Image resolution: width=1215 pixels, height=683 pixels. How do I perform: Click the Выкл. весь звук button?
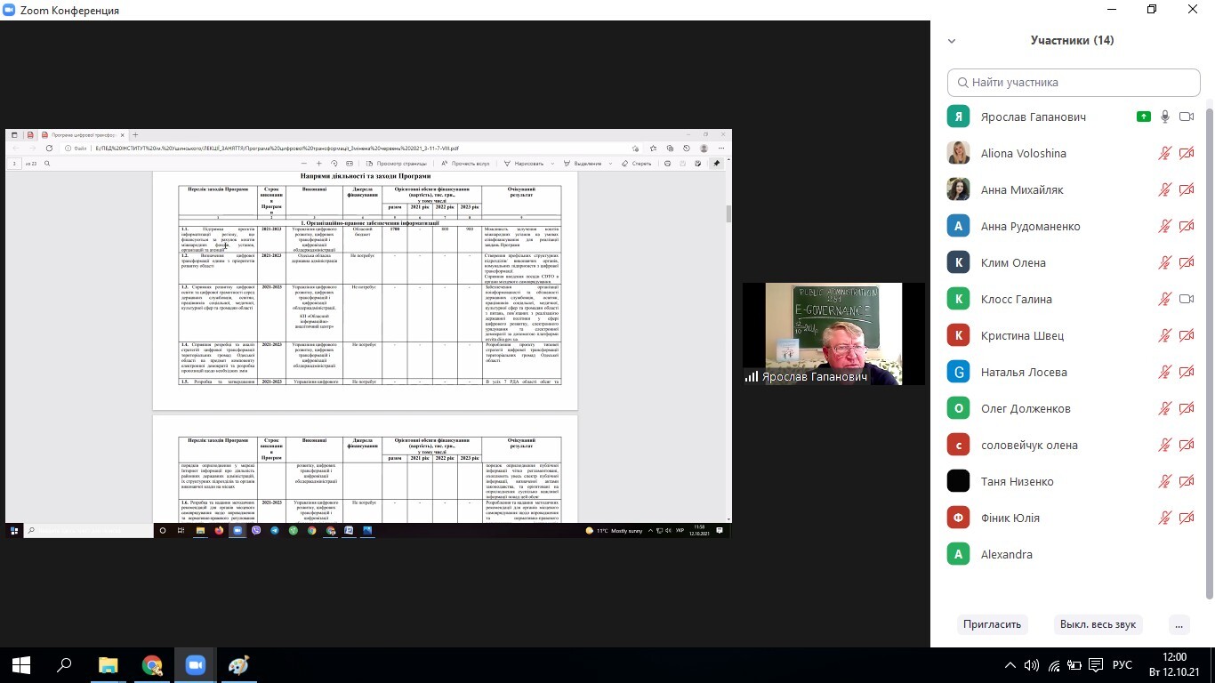click(1098, 624)
